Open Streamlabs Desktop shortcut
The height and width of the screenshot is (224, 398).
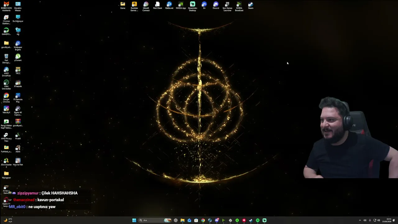(192, 7)
